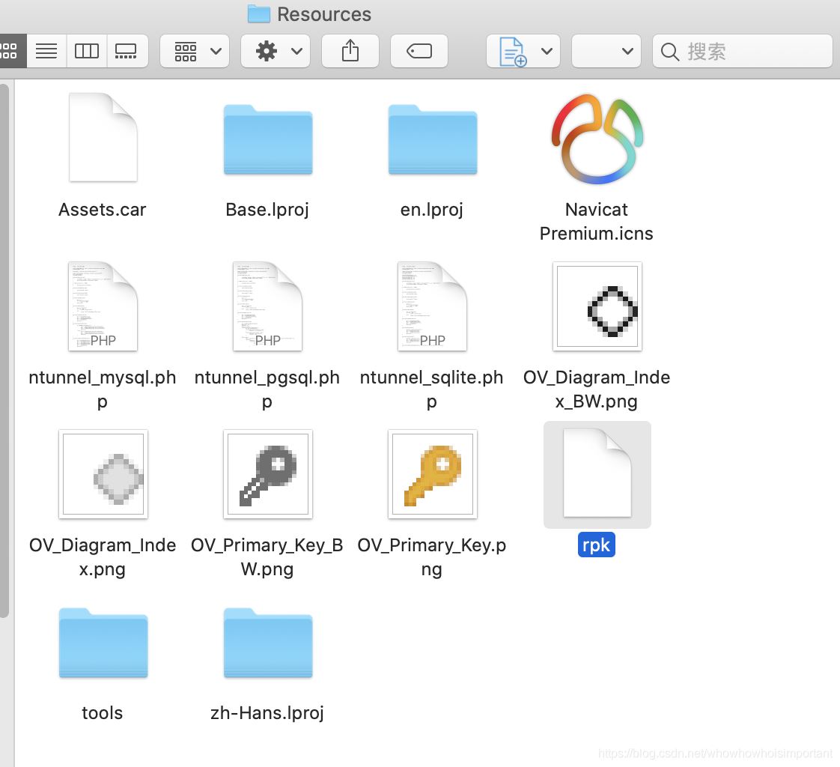The image size is (840, 767).
Task: Select the Navicat Premium.icns file icon
Action: pos(597,140)
